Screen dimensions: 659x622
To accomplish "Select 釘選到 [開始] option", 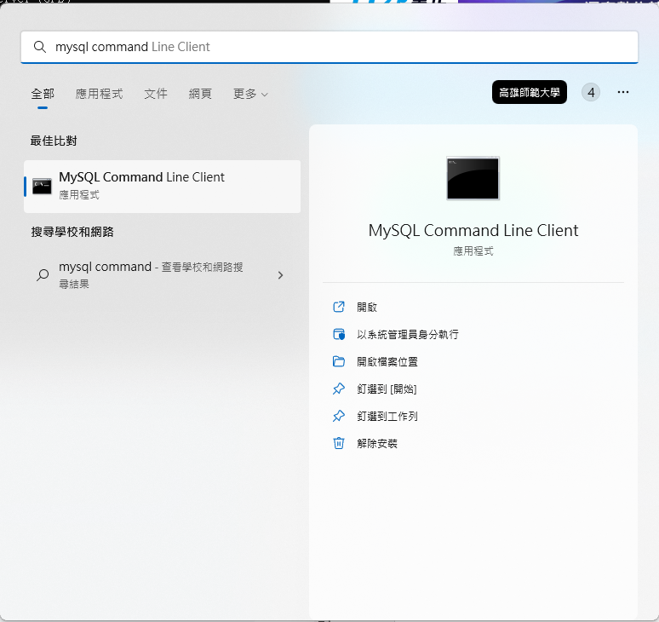I will [x=387, y=389].
